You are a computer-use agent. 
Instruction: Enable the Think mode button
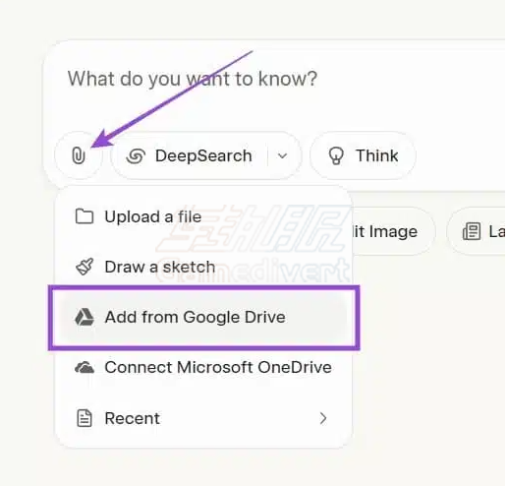click(363, 155)
